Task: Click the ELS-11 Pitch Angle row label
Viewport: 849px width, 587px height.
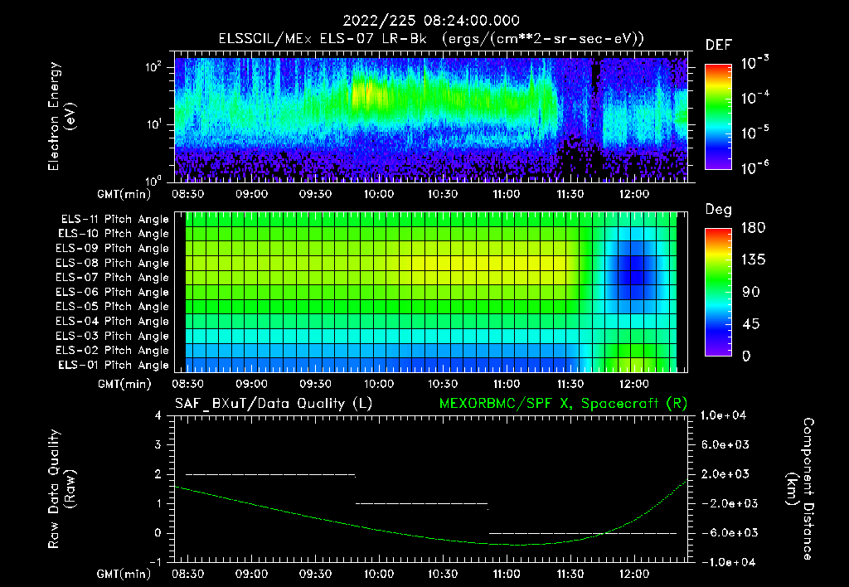Action: click(114, 220)
